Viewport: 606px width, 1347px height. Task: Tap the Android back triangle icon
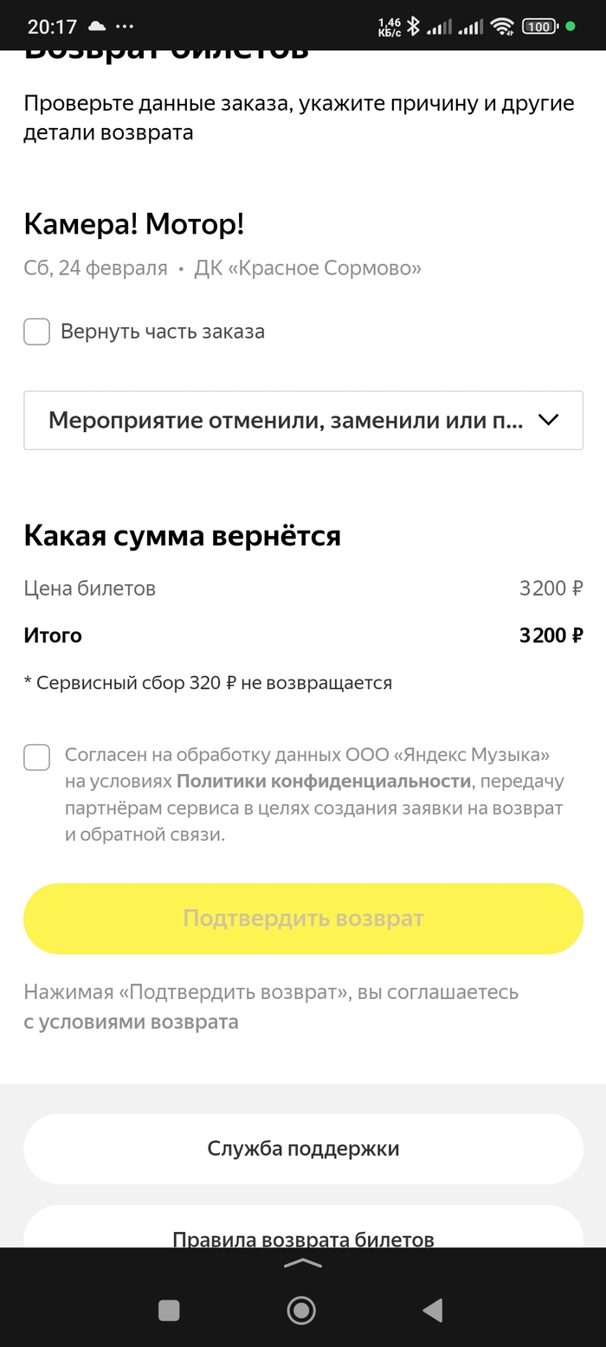tap(434, 1310)
